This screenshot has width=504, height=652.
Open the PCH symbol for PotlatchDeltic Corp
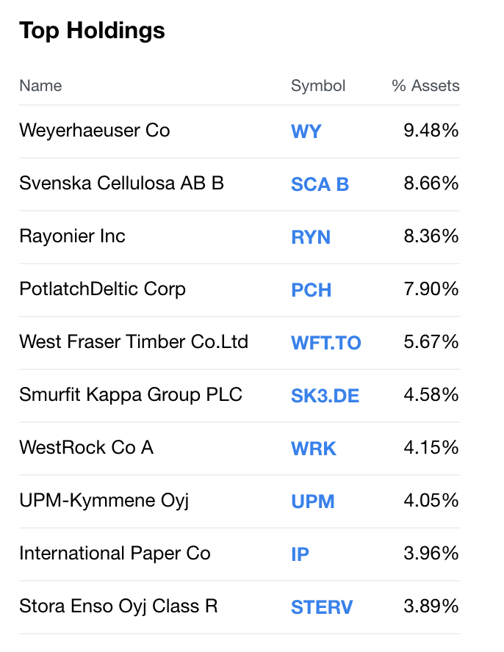click(310, 290)
